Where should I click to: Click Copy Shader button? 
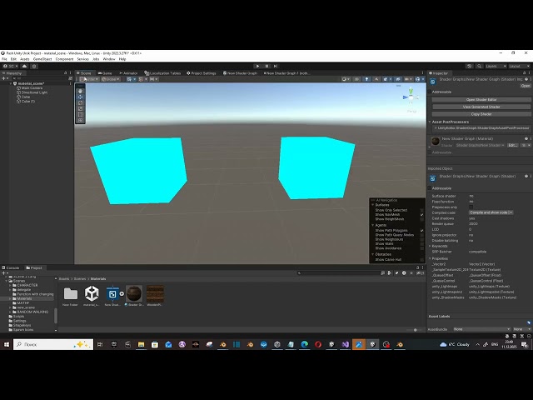tap(481, 114)
